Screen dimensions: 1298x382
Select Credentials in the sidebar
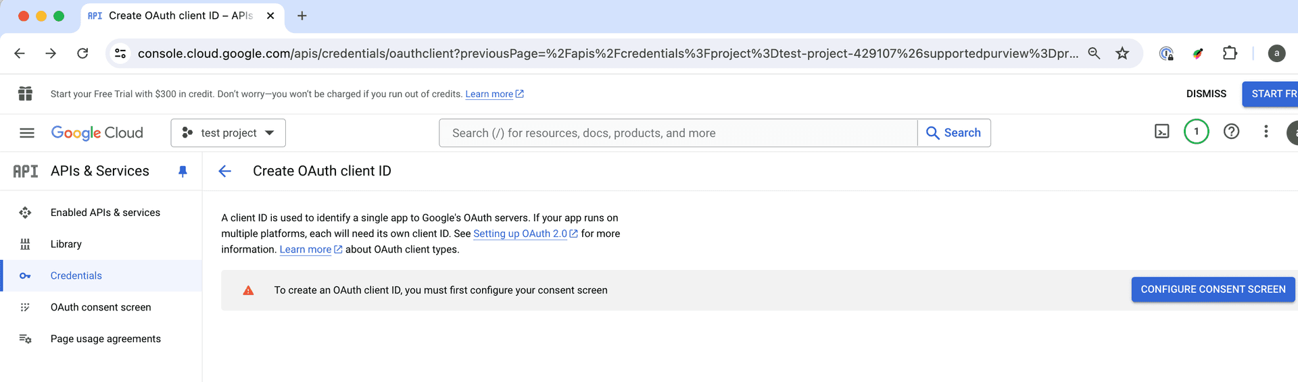point(101,276)
